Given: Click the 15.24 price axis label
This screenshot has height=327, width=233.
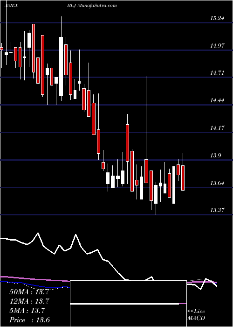Looking at the screenshot, I should pyautogui.click(x=218, y=18).
